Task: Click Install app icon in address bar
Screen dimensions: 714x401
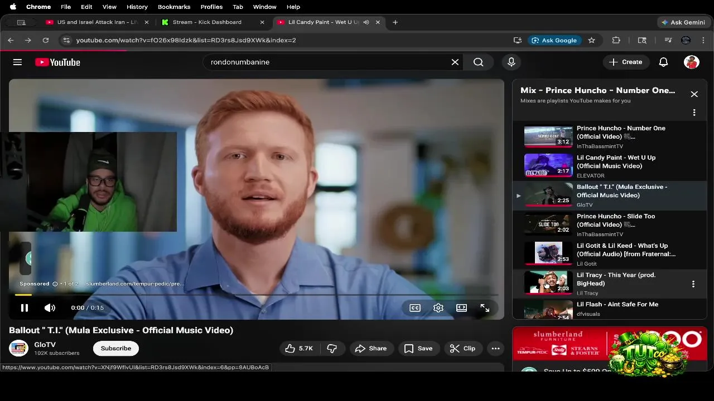Action: coord(518,40)
